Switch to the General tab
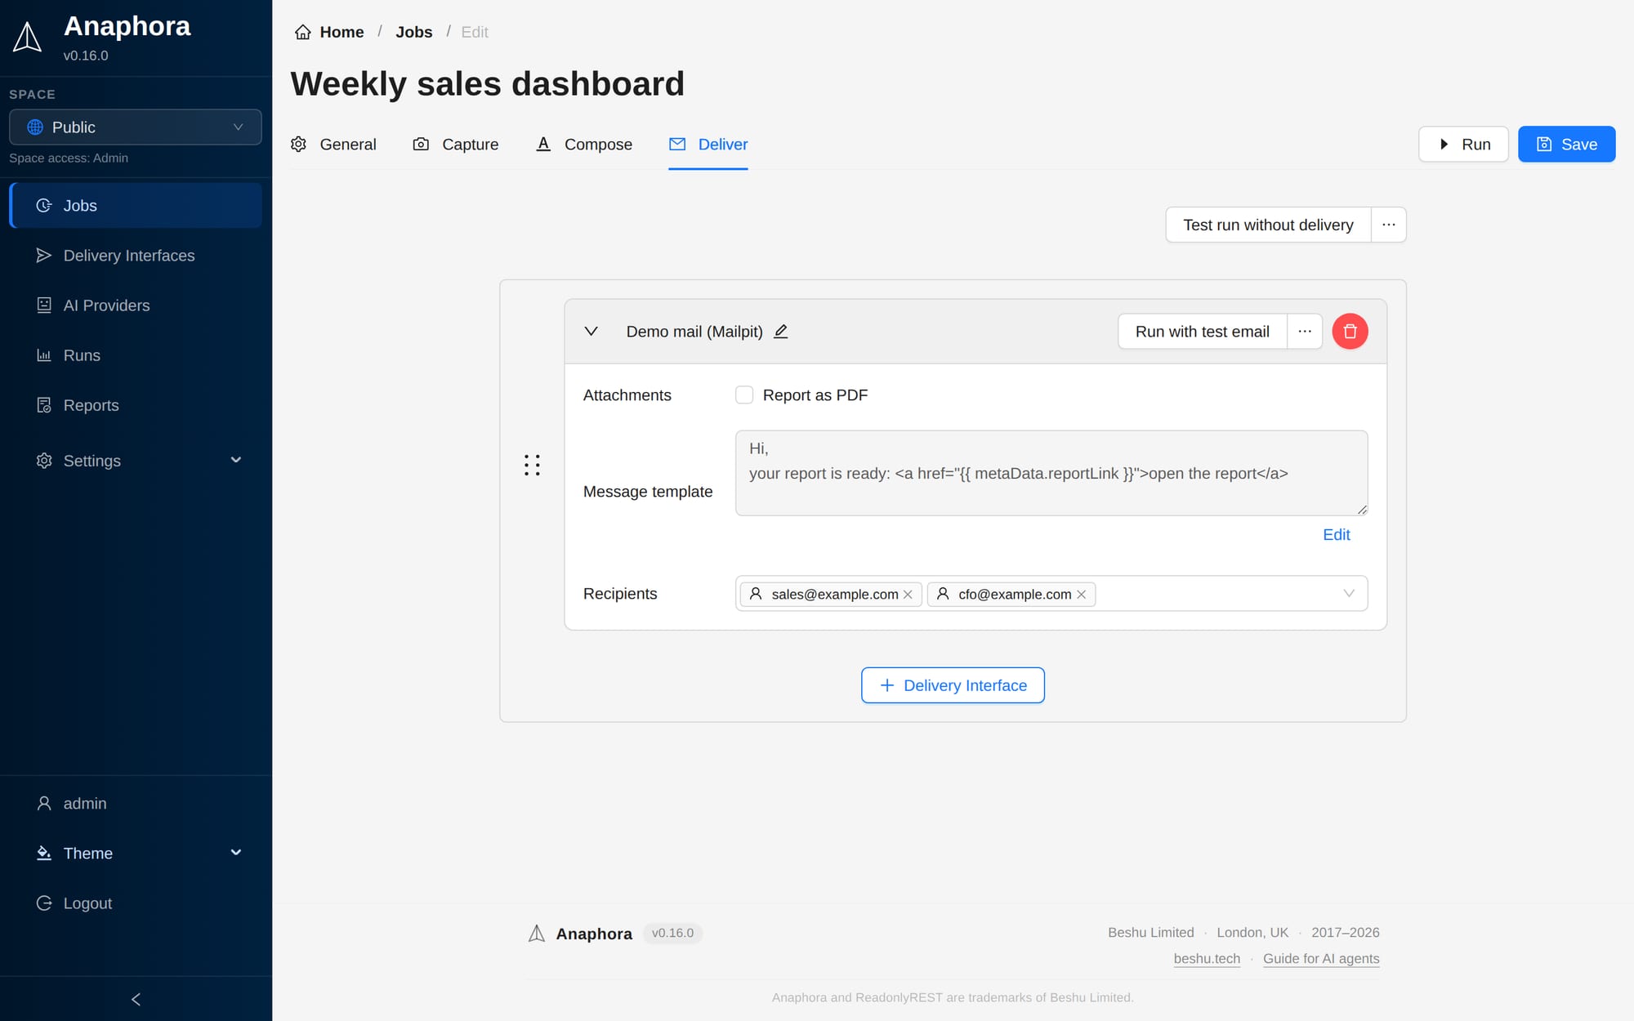 point(333,145)
